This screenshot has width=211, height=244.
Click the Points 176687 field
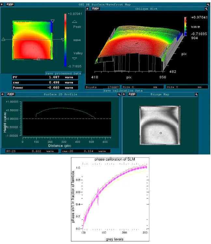click(x=103, y=87)
